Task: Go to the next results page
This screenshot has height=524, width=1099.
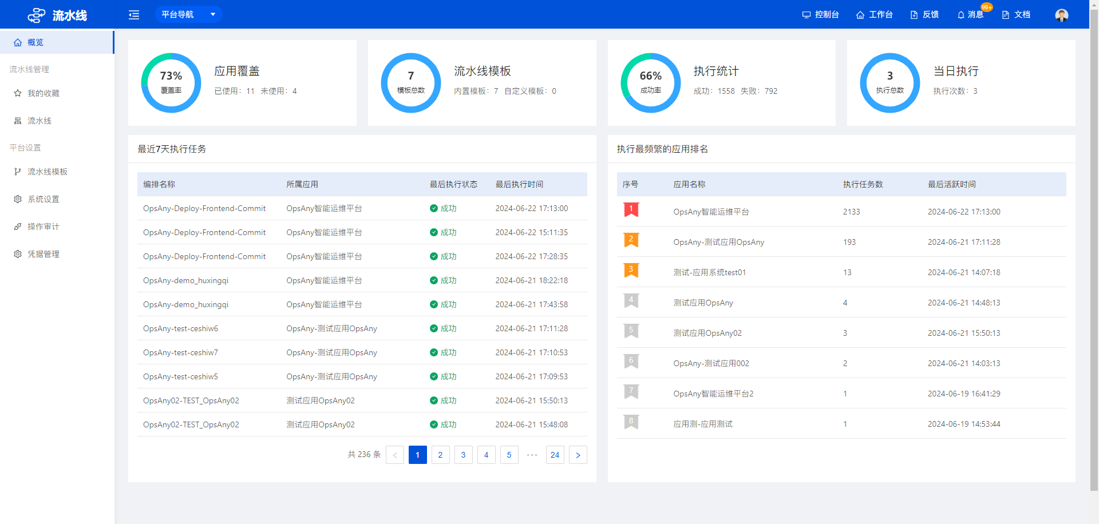Action: click(x=578, y=455)
